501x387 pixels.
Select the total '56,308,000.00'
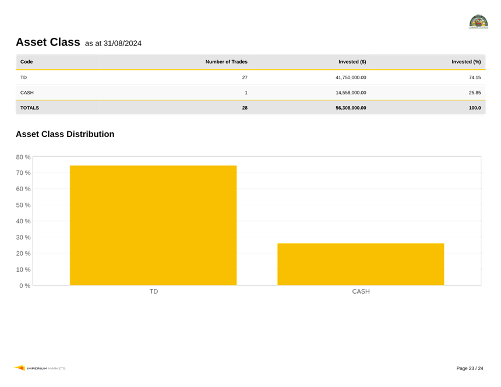pos(351,108)
